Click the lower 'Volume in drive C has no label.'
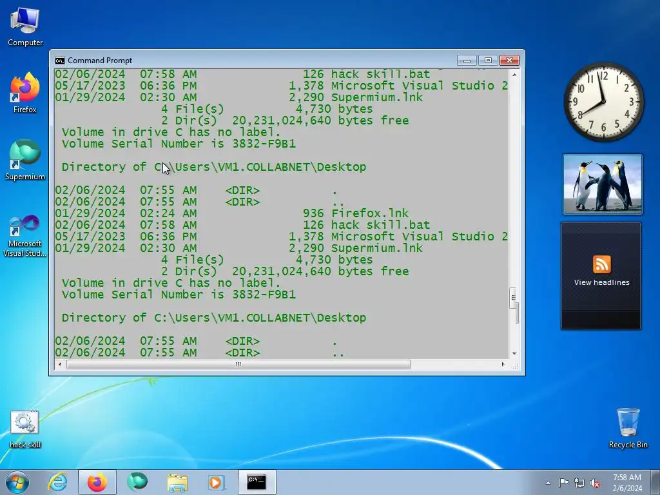The image size is (660, 495). (x=171, y=283)
